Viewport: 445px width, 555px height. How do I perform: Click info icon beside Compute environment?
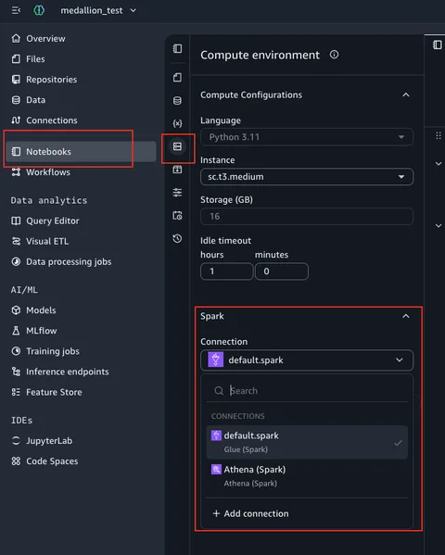(x=334, y=55)
